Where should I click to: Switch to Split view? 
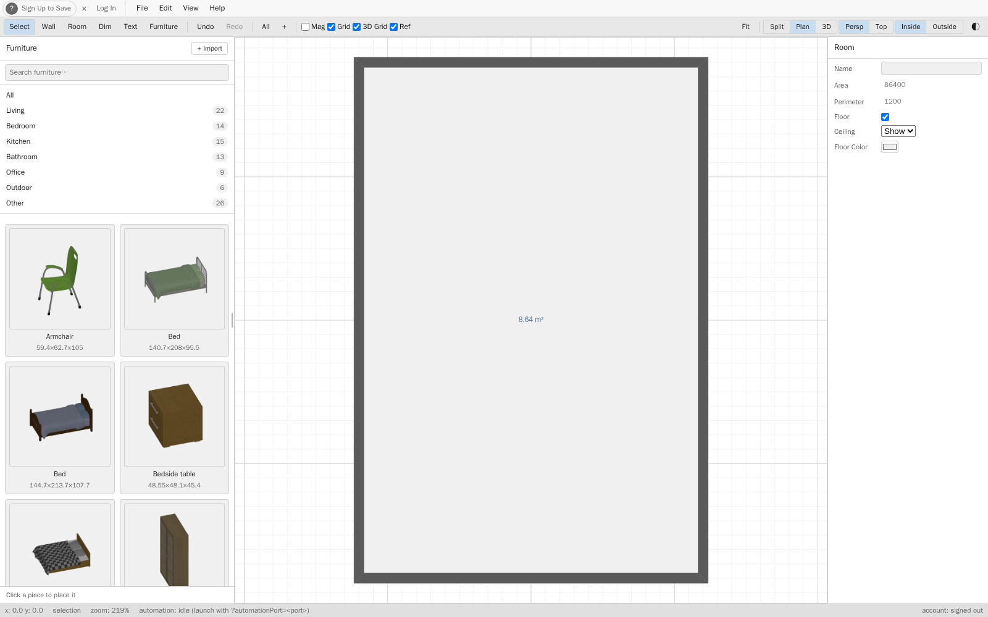[x=777, y=27]
